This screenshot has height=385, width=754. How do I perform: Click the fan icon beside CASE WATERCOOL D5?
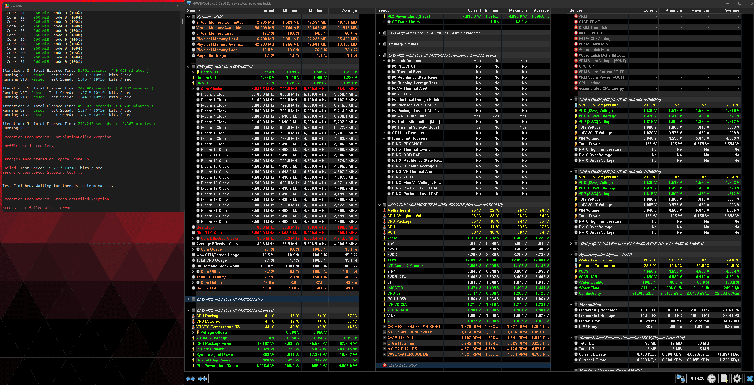(x=384, y=354)
